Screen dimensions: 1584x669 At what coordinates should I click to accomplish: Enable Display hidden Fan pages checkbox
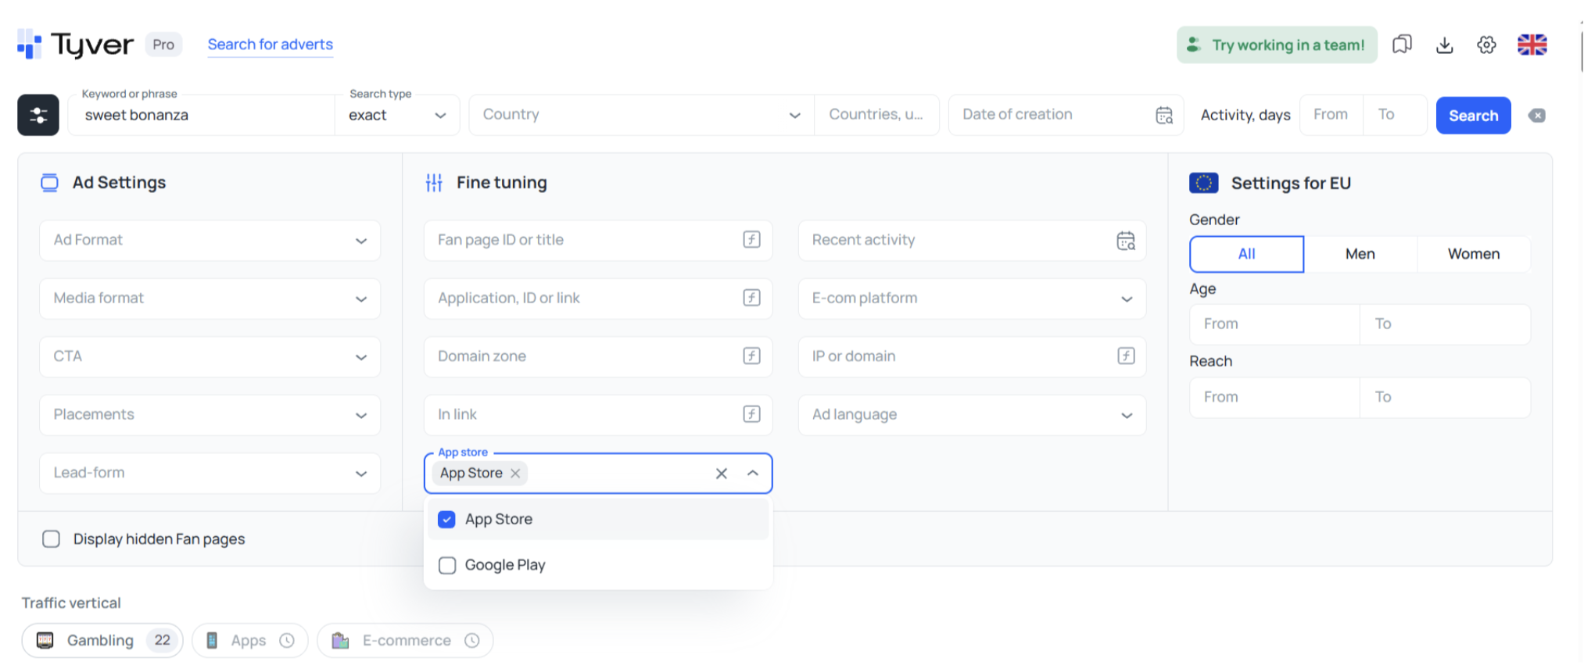tap(51, 539)
